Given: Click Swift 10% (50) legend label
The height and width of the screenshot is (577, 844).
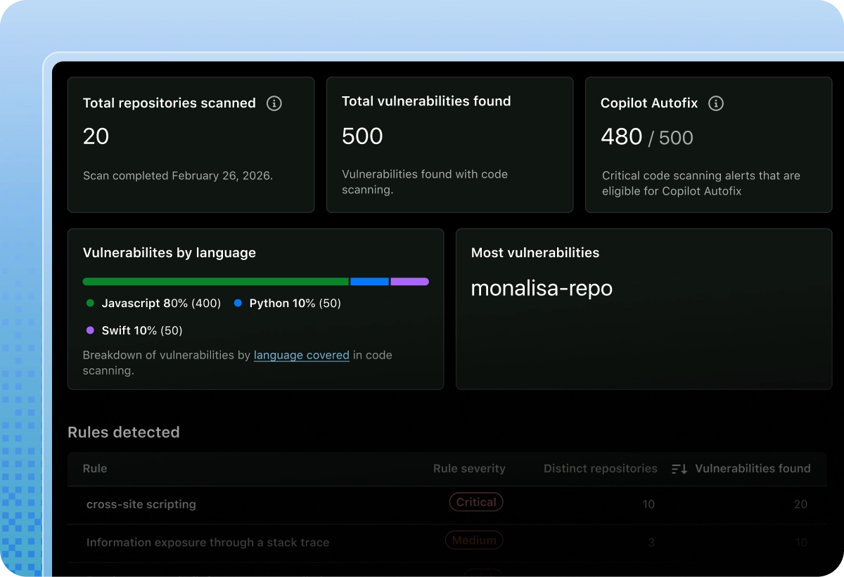Looking at the screenshot, I should [142, 330].
